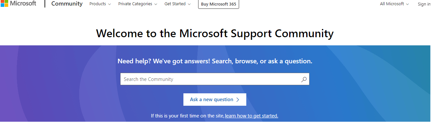Follow the learn how to get started link
This screenshot has width=431, height=124.
coord(252,116)
